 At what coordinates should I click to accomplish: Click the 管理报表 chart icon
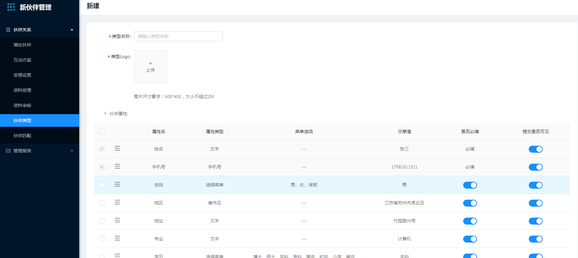pos(8,151)
